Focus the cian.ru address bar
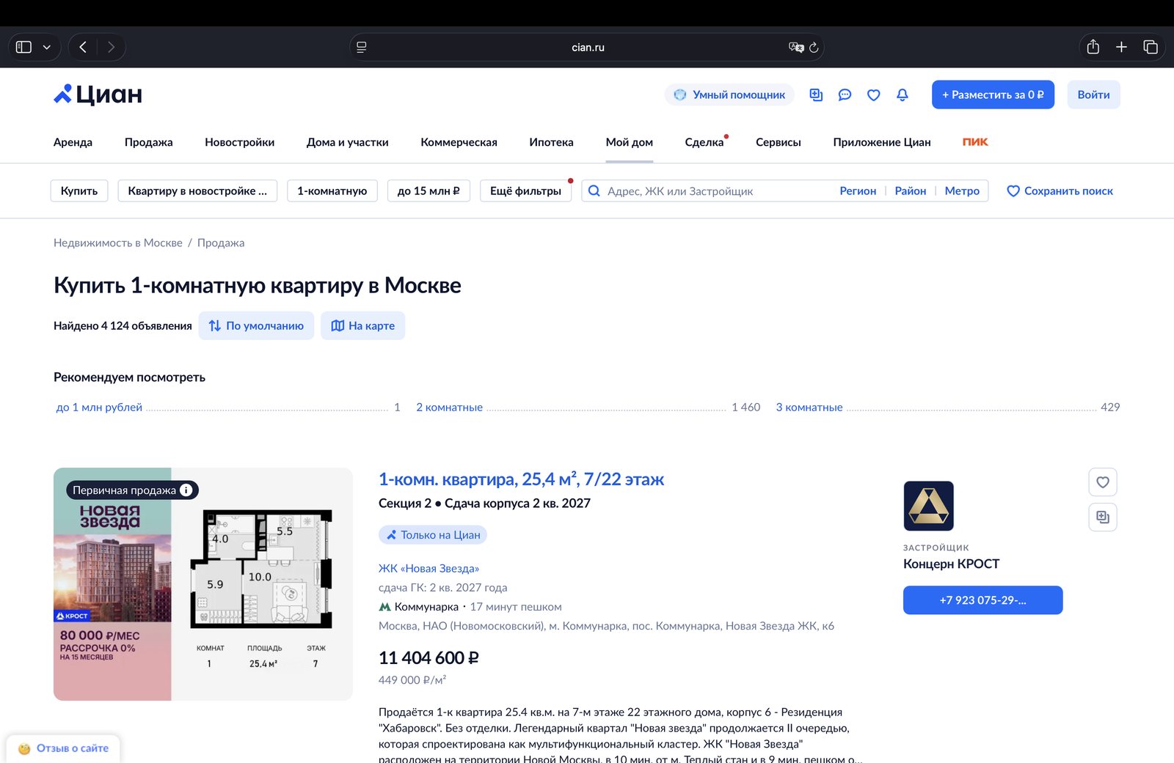The width and height of the screenshot is (1174, 763). 587,47
